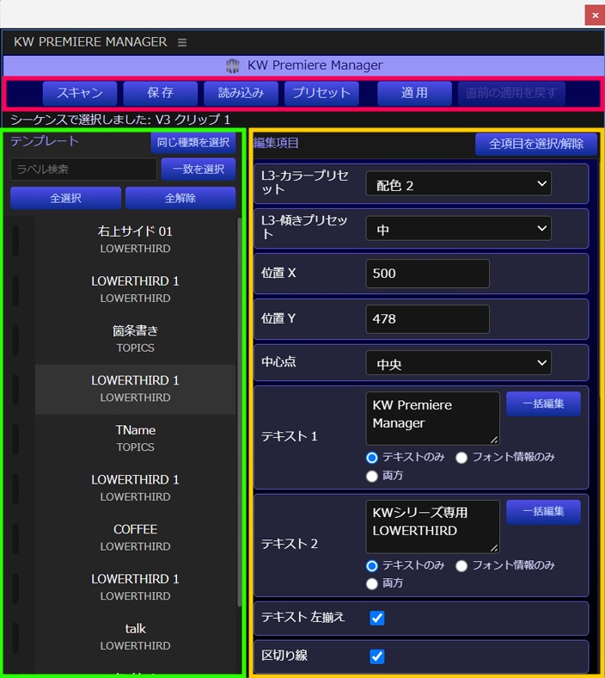Viewport: 605px width, 678px height.
Task: Click the 保存 button
Action: coord(160,93)
